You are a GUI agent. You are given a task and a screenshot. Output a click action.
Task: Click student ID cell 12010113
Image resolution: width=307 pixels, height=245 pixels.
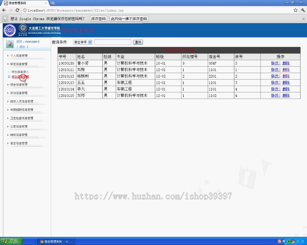coord(67,83)
